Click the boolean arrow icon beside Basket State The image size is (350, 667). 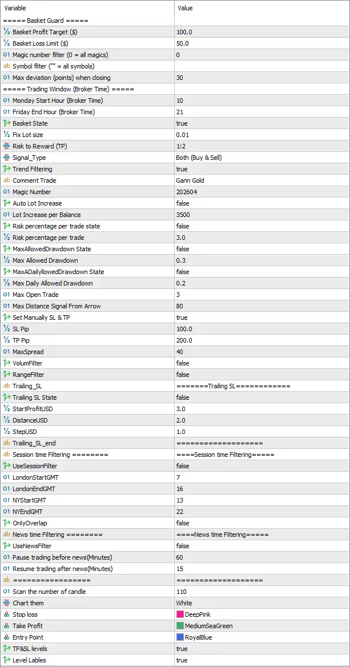6,123
